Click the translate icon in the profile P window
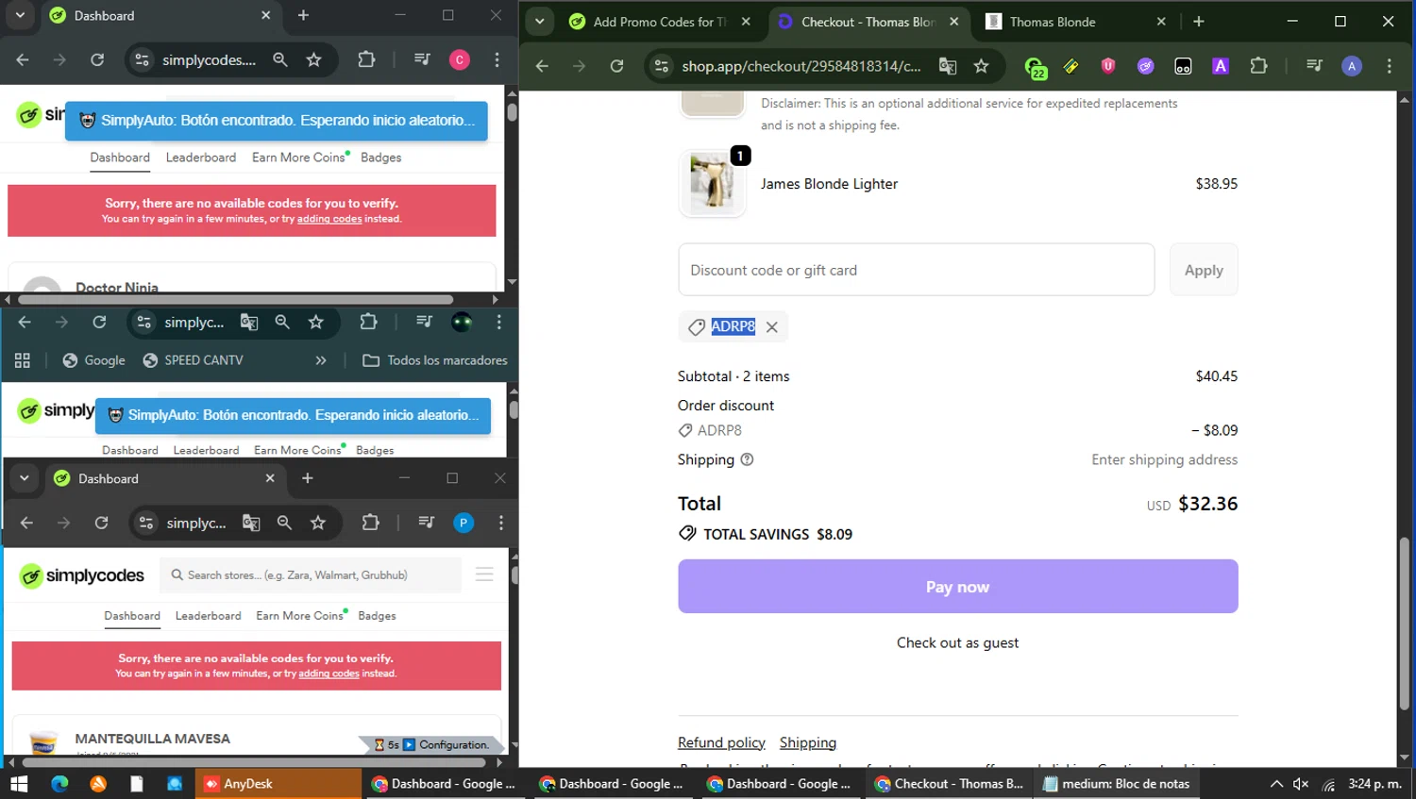This screenshot has width=1416, height=799. 251,523
